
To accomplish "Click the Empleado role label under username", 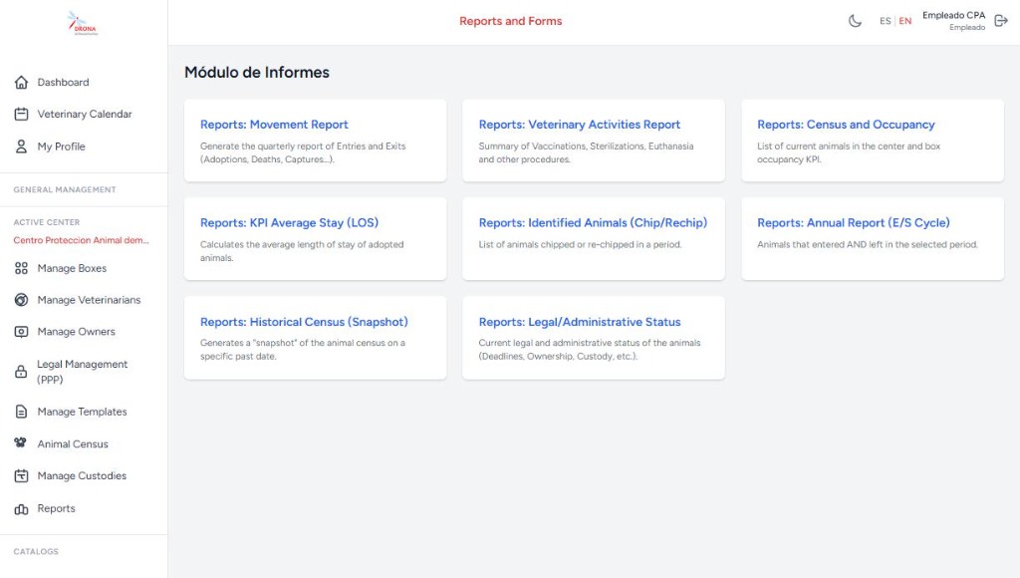I will click(966, 27).
